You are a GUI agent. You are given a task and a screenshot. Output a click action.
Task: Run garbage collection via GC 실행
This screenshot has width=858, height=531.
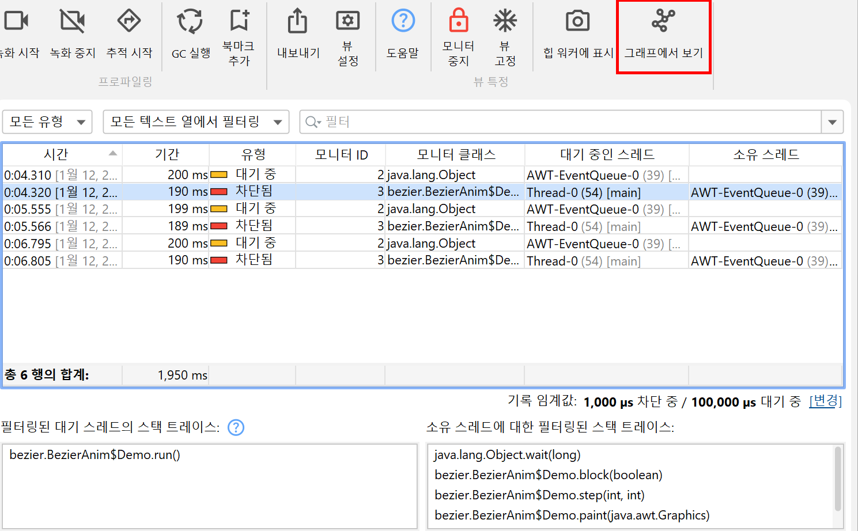(x=190, y=22)
